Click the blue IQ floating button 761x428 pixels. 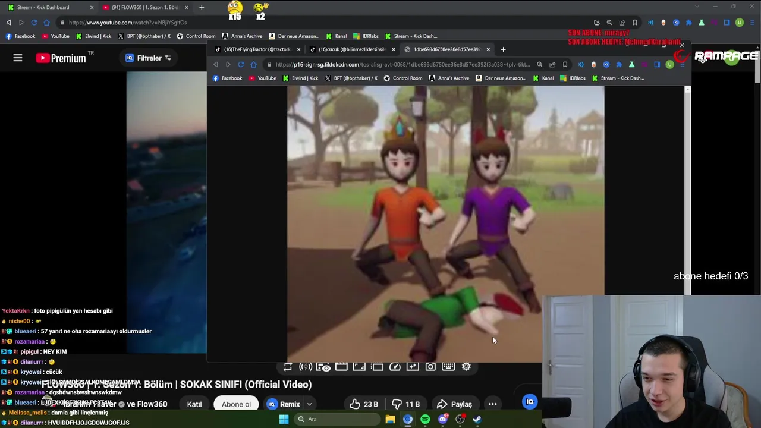530,402
